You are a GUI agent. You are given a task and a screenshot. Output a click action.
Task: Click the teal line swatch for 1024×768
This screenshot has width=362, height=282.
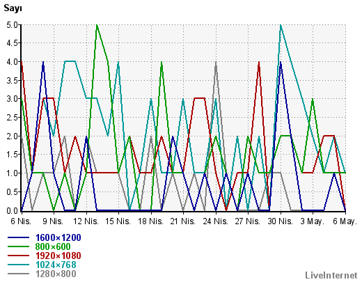pos(19,265)
